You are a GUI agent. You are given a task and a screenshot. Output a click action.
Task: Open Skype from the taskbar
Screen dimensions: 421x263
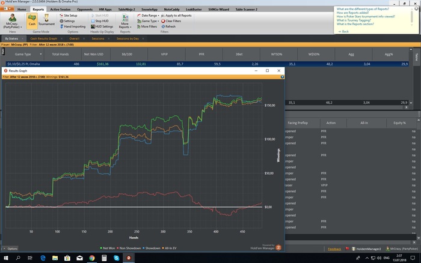coord(116,258)
